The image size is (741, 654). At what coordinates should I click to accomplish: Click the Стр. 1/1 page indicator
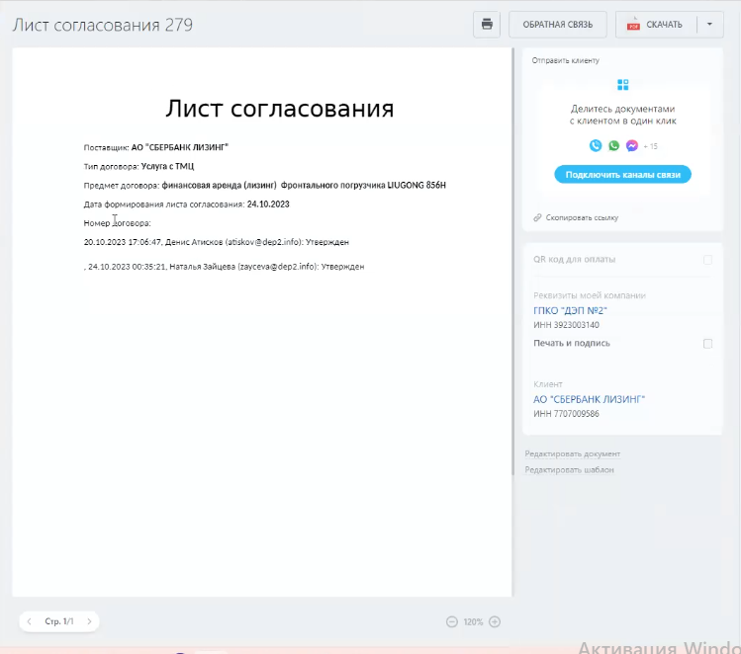click(x=59, y=621)
